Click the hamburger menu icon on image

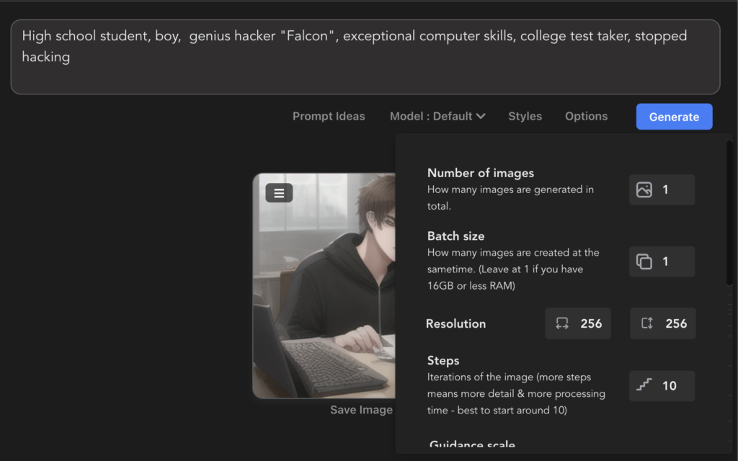pos(279,193)
